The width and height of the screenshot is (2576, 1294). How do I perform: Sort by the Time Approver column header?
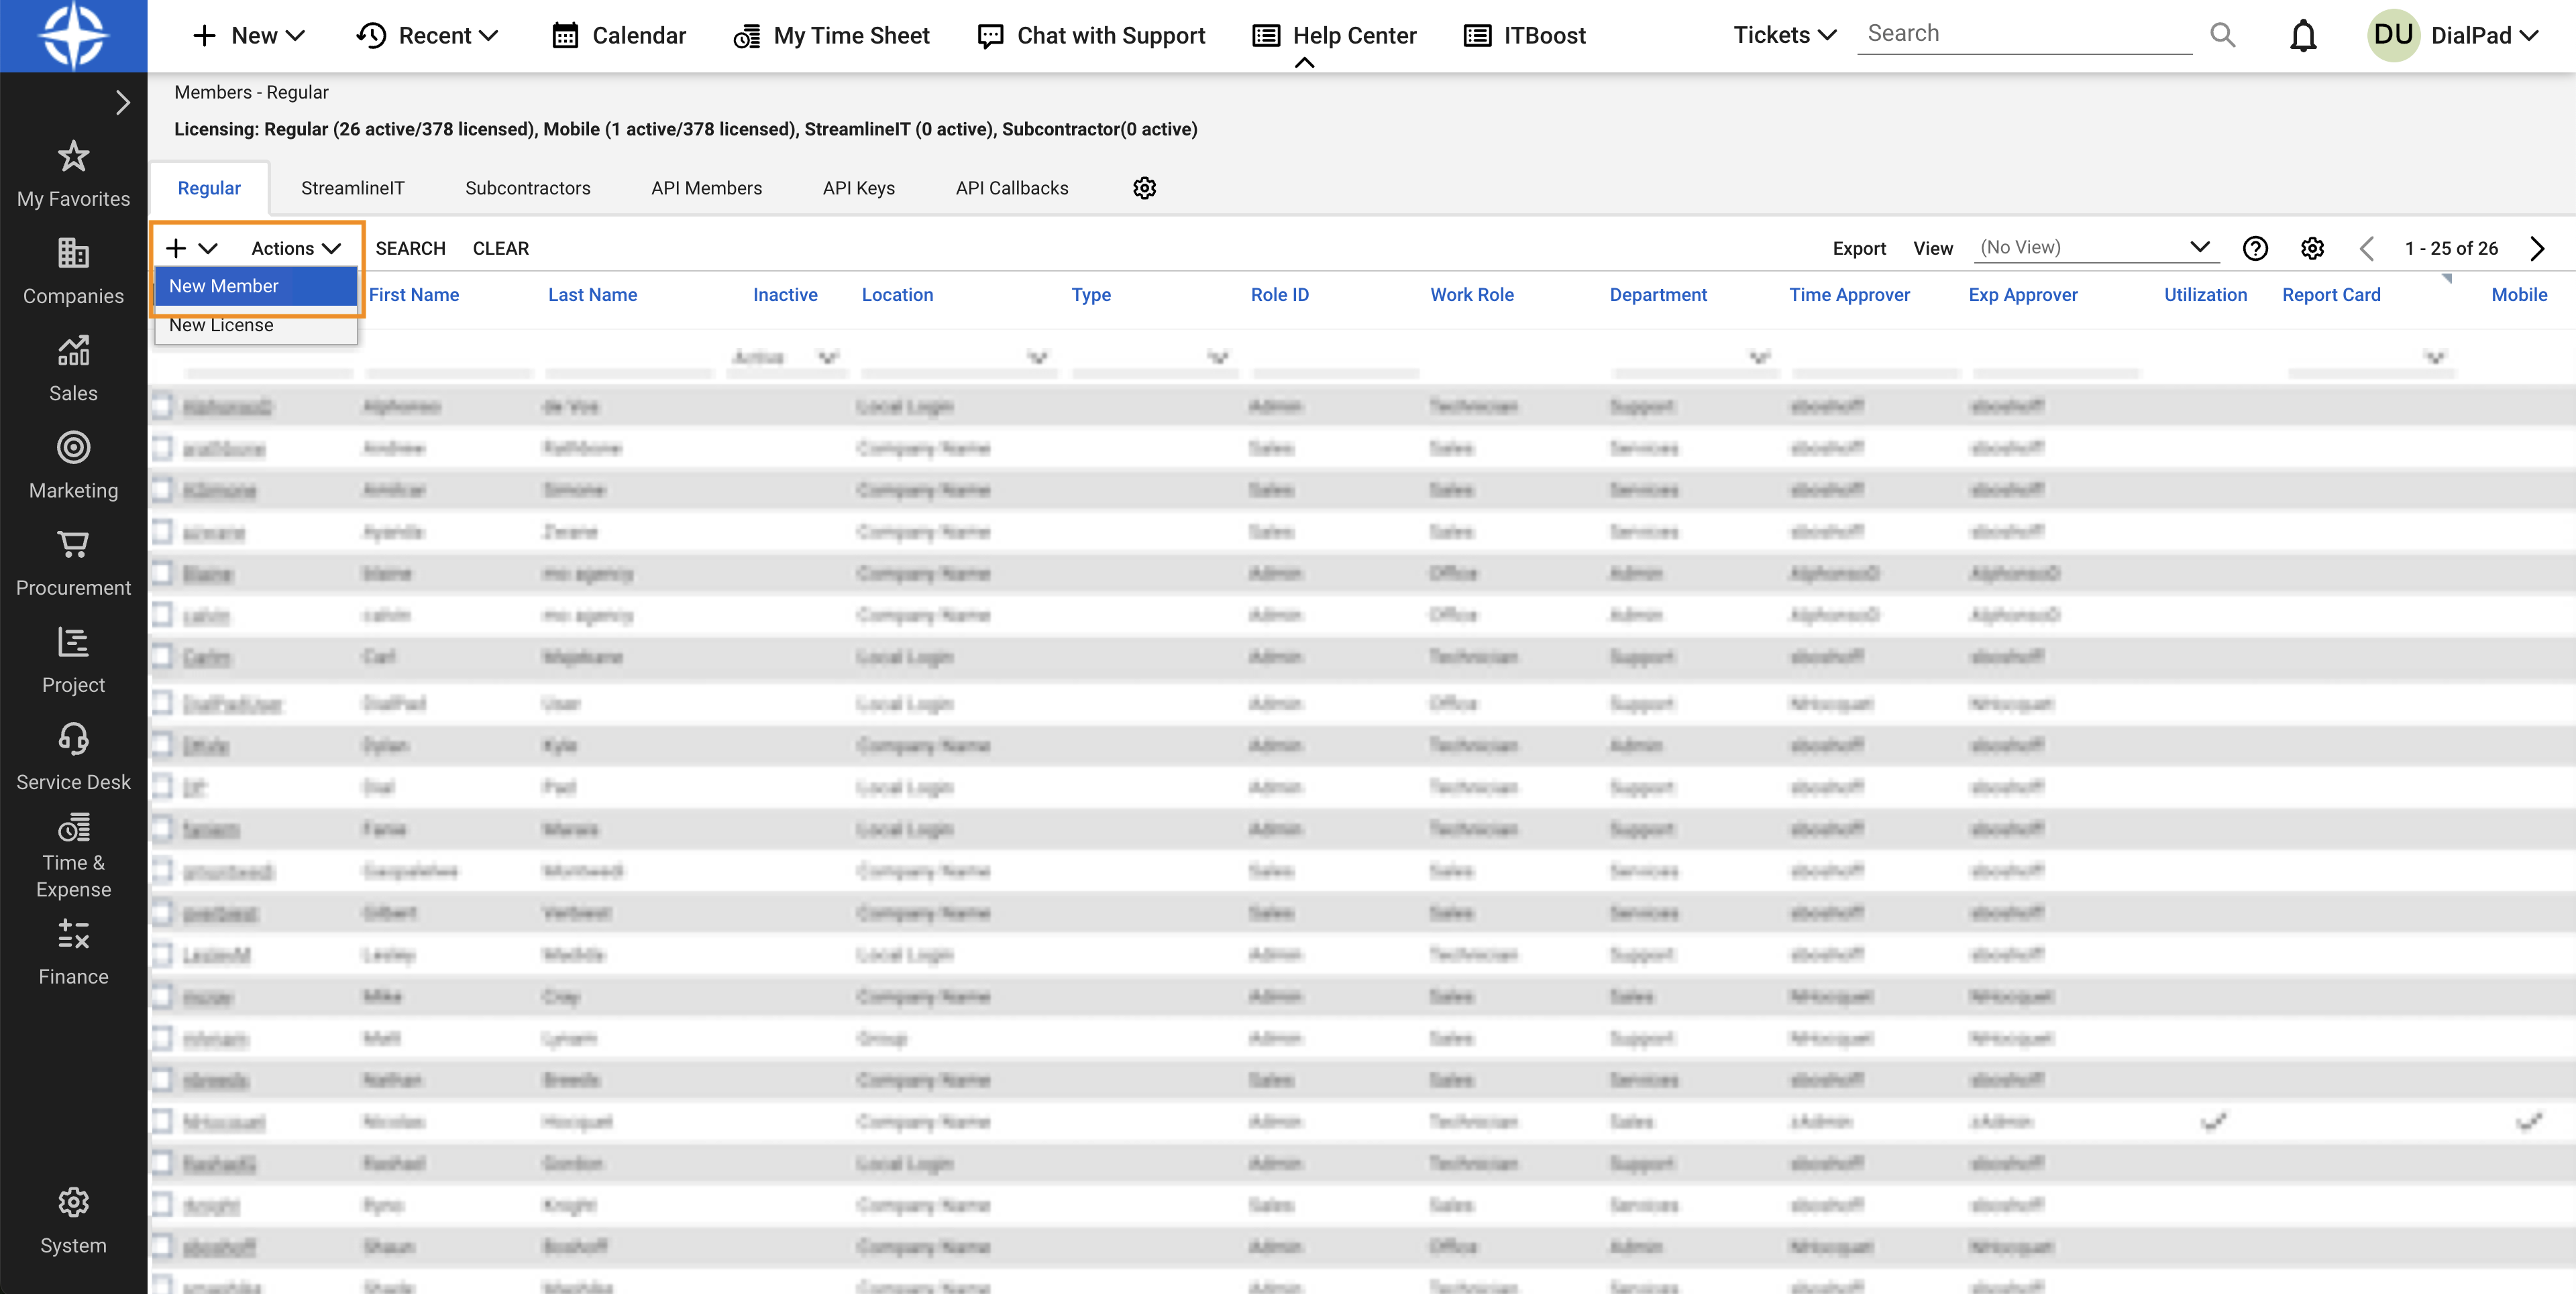[x=1850, y=295]
